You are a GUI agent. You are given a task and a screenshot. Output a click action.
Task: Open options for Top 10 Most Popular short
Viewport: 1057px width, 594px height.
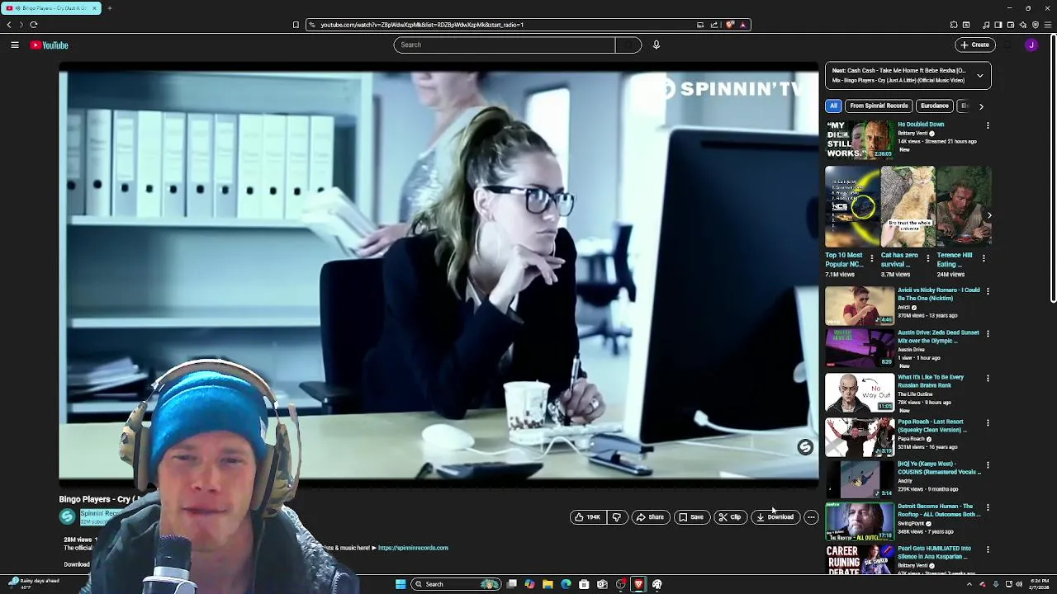click(871, 258)
